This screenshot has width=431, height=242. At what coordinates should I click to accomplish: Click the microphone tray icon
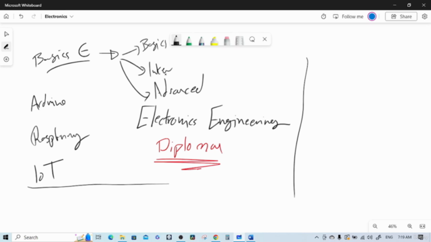[339, 237]
